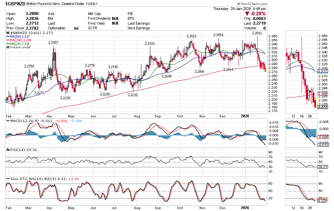334x211 pixels.
Task: Select the RSI(14) indicator label
Action: point(14,150)
